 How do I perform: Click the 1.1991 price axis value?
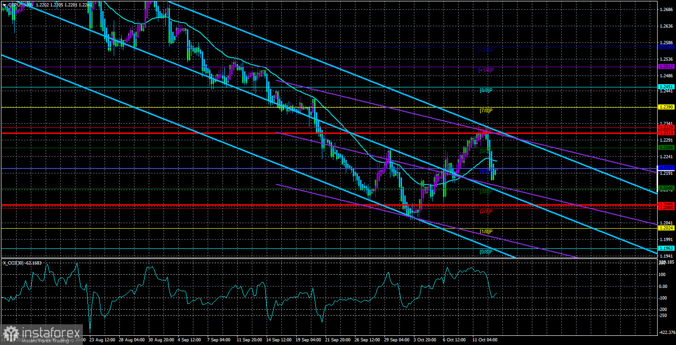point(666,240)
